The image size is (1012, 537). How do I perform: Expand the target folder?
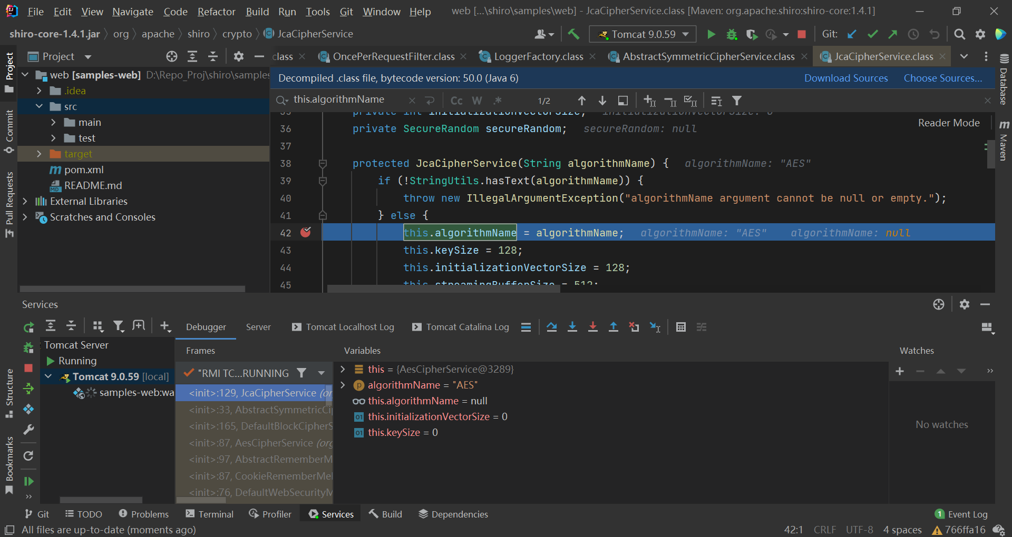pos(39,154)
